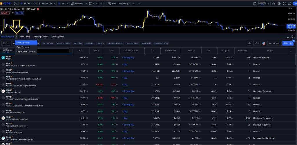Select the 4h timeframe
Image resolution: width=297 pixels, height=145 pixels.
click(x=25, y=3)
